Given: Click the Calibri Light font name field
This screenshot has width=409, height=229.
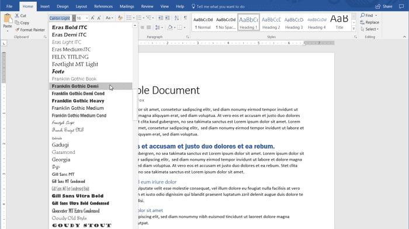Looking at the screenshot, I should 61,18.
